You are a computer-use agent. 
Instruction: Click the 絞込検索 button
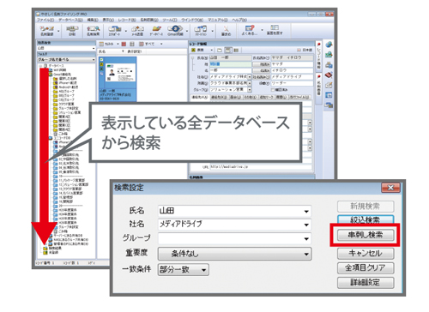(x=366, y=219)
